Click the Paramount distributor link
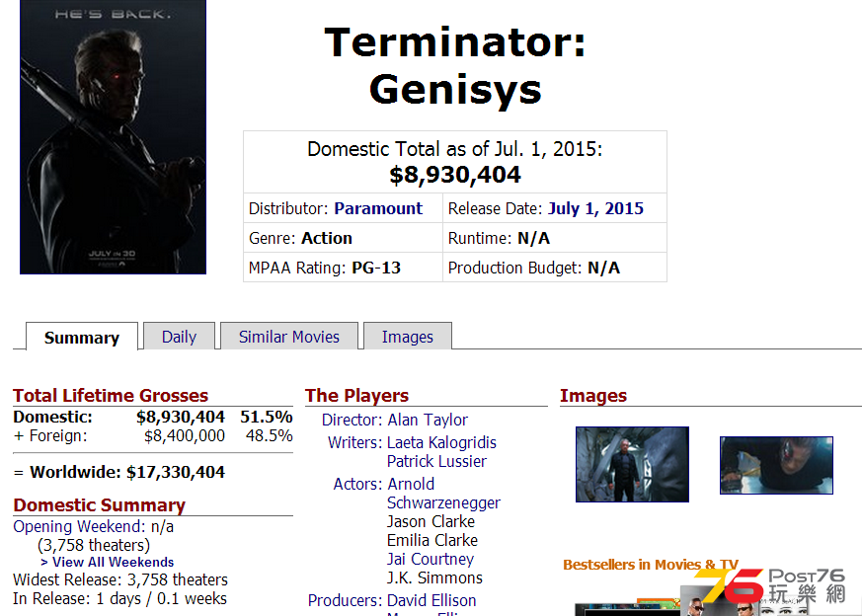The width and height of the screenshot is (862, 616). [x=378, y=208]
